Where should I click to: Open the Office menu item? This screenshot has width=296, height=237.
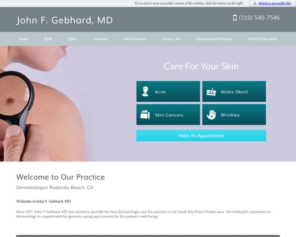click(73, 39)
